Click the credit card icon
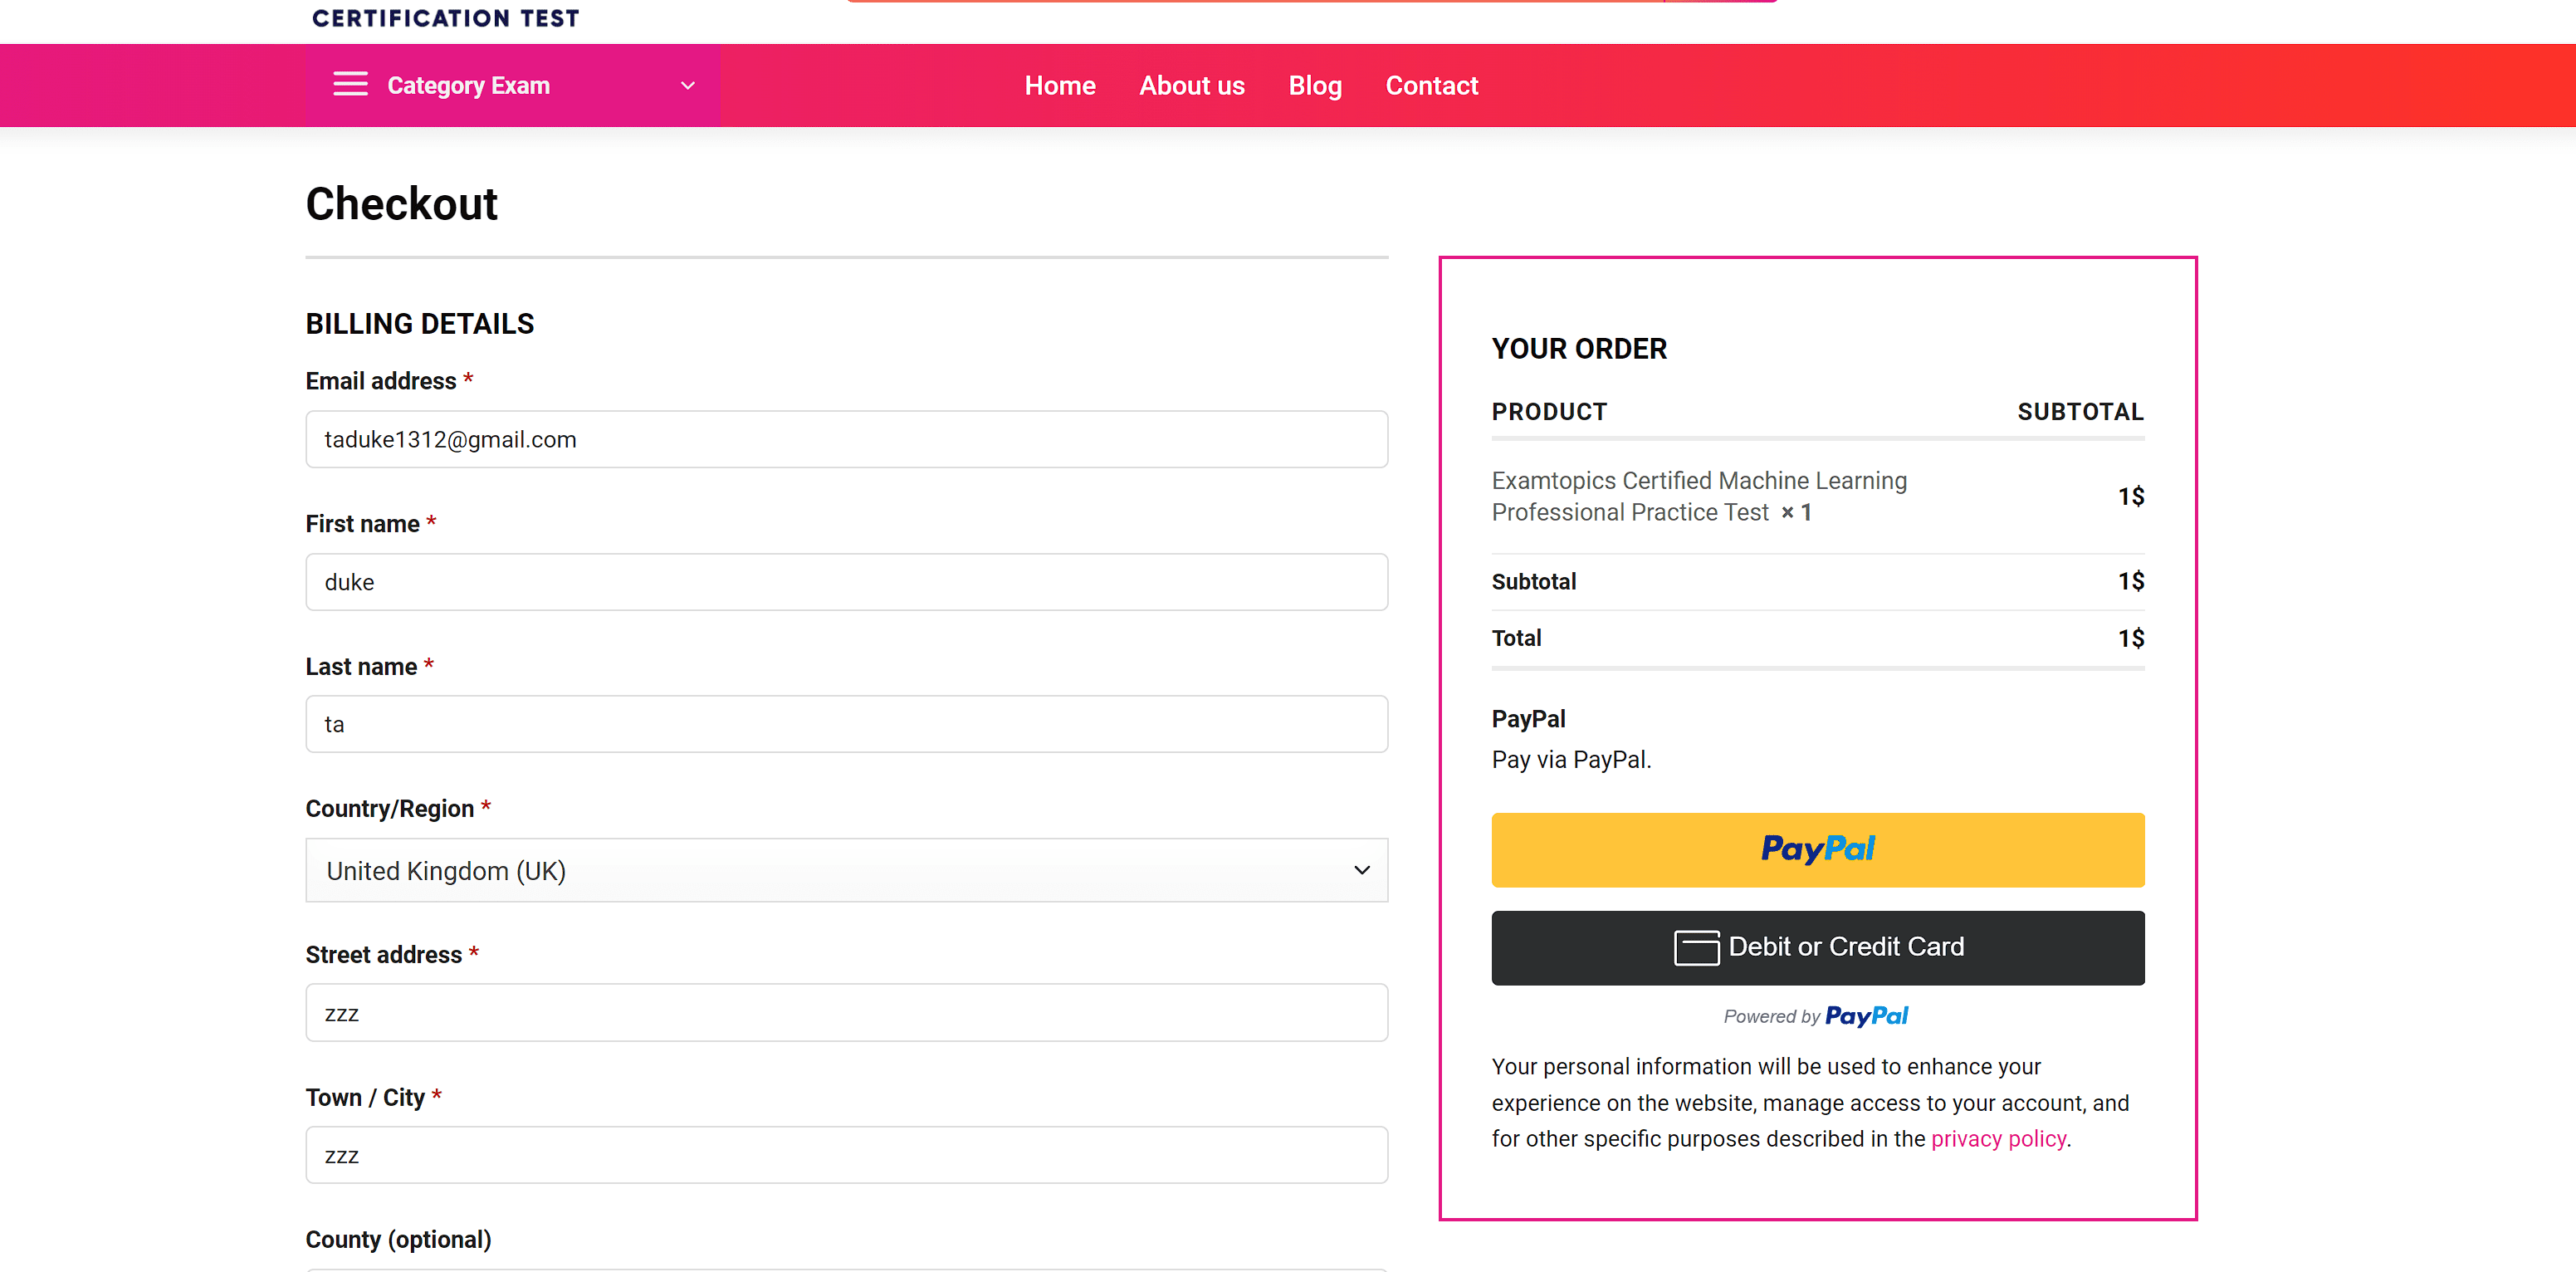Screen dimensions: 2576x1272 point(1696,947)
